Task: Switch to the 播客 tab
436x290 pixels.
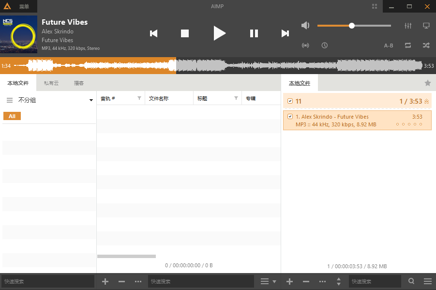Action: tap(79, 83)
